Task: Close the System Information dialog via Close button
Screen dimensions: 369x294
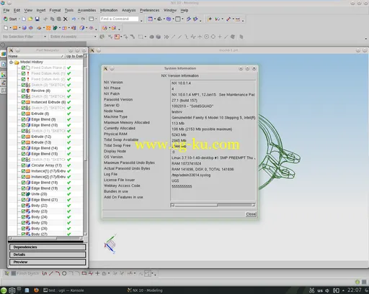Action: [251, 214]
